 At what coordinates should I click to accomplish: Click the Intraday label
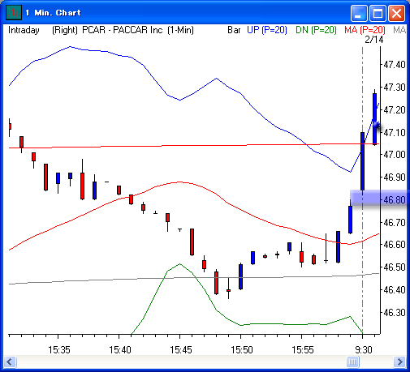pyautogui.click(x=24, y=30)
